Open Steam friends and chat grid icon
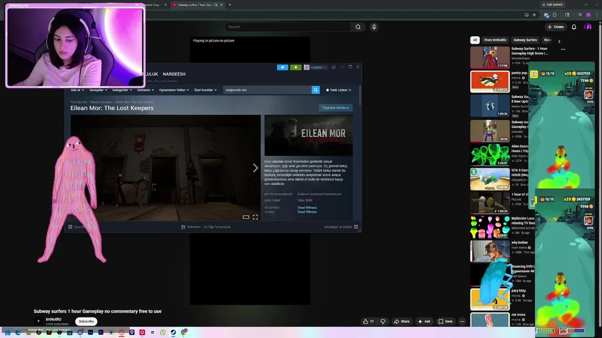Viewport: 602px width, 338px height. 356,227
